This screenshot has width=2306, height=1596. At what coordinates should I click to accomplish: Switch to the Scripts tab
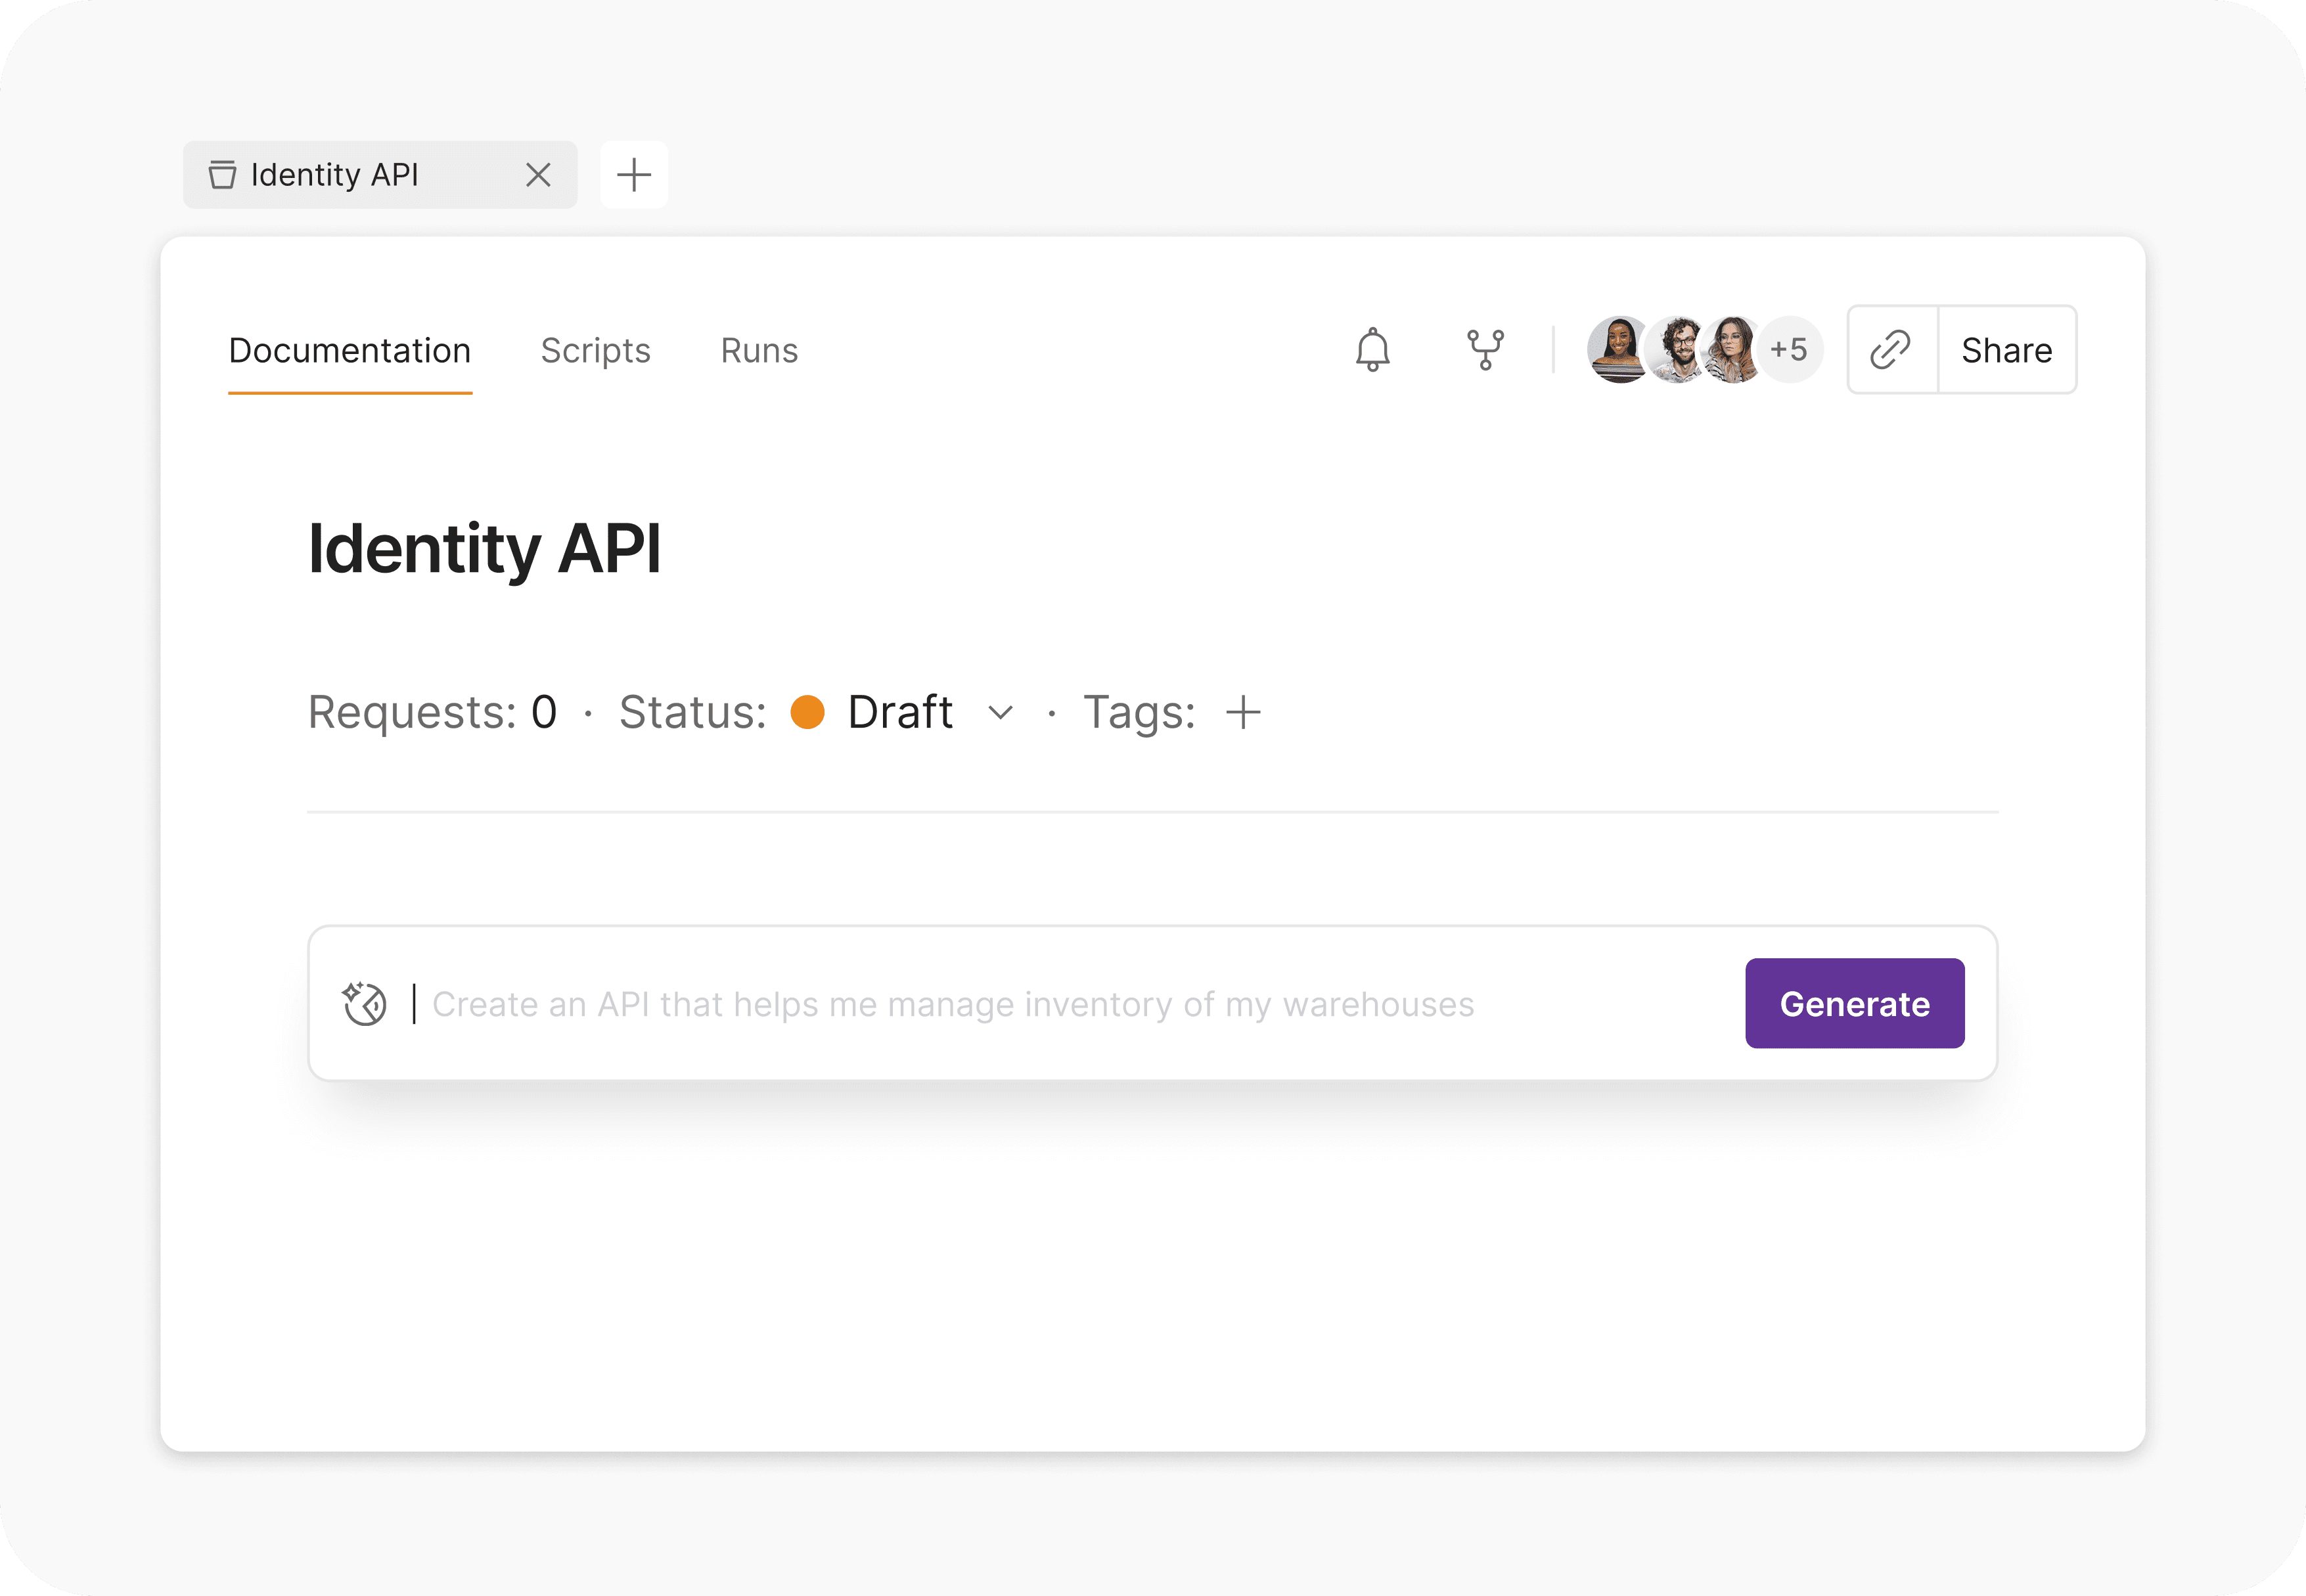595,351
